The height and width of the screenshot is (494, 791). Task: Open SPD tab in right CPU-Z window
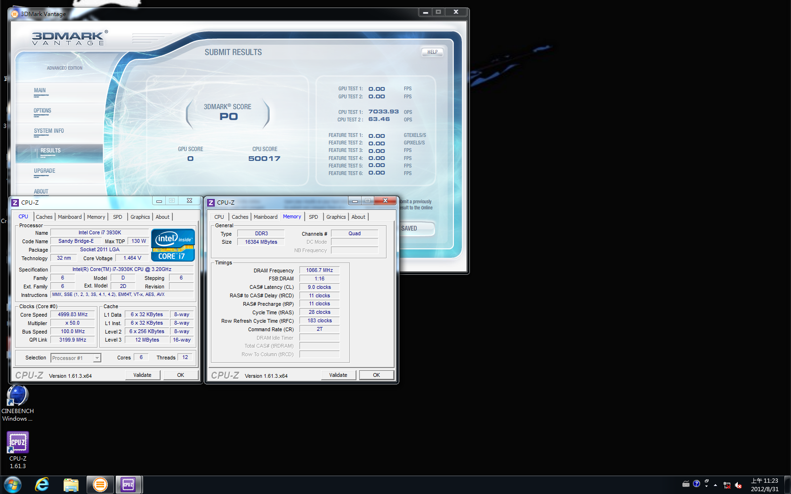(x=314, y=217)
